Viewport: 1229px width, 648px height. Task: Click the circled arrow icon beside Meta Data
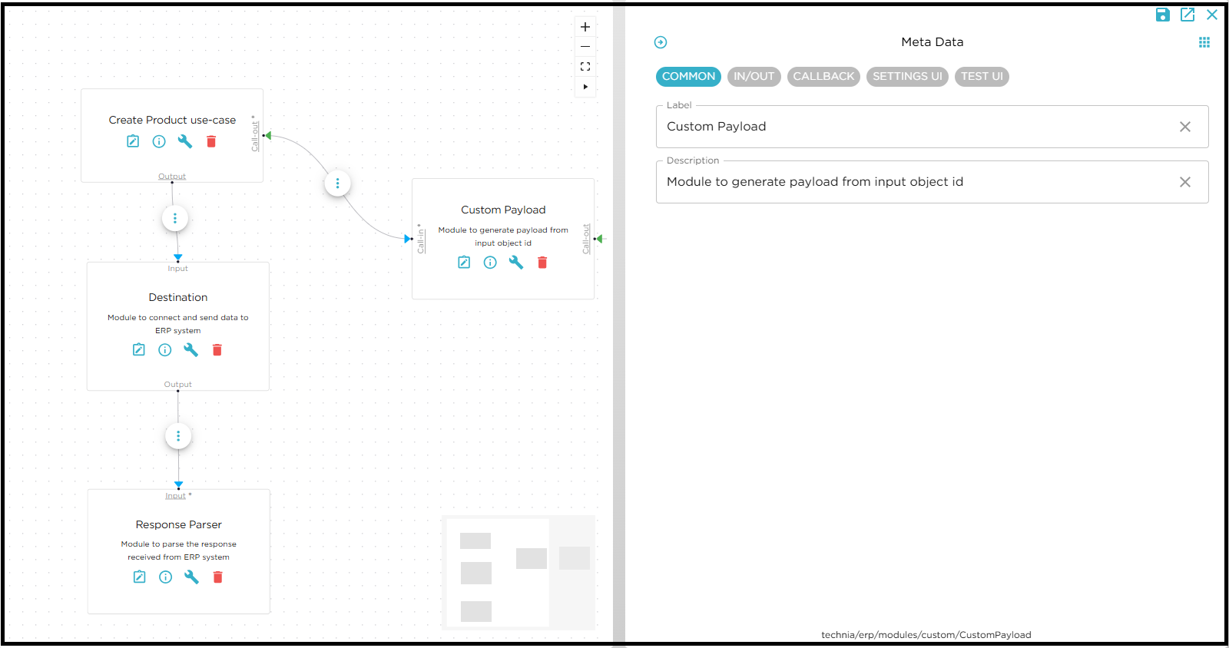(661, 42)
